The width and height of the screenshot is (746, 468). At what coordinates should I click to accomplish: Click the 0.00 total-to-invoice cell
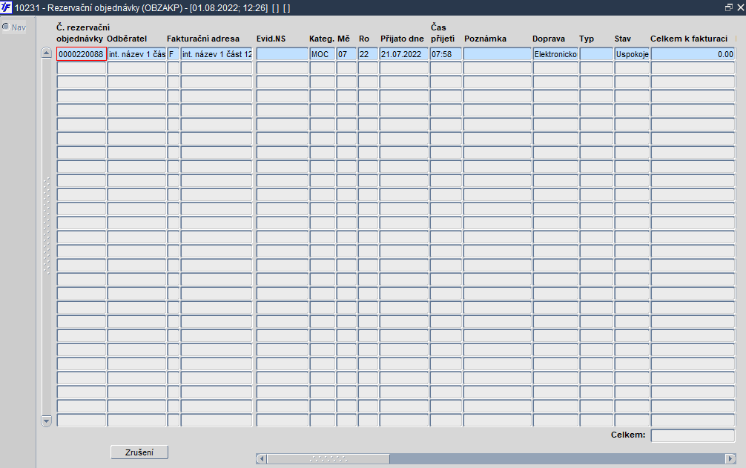point(693,54)
